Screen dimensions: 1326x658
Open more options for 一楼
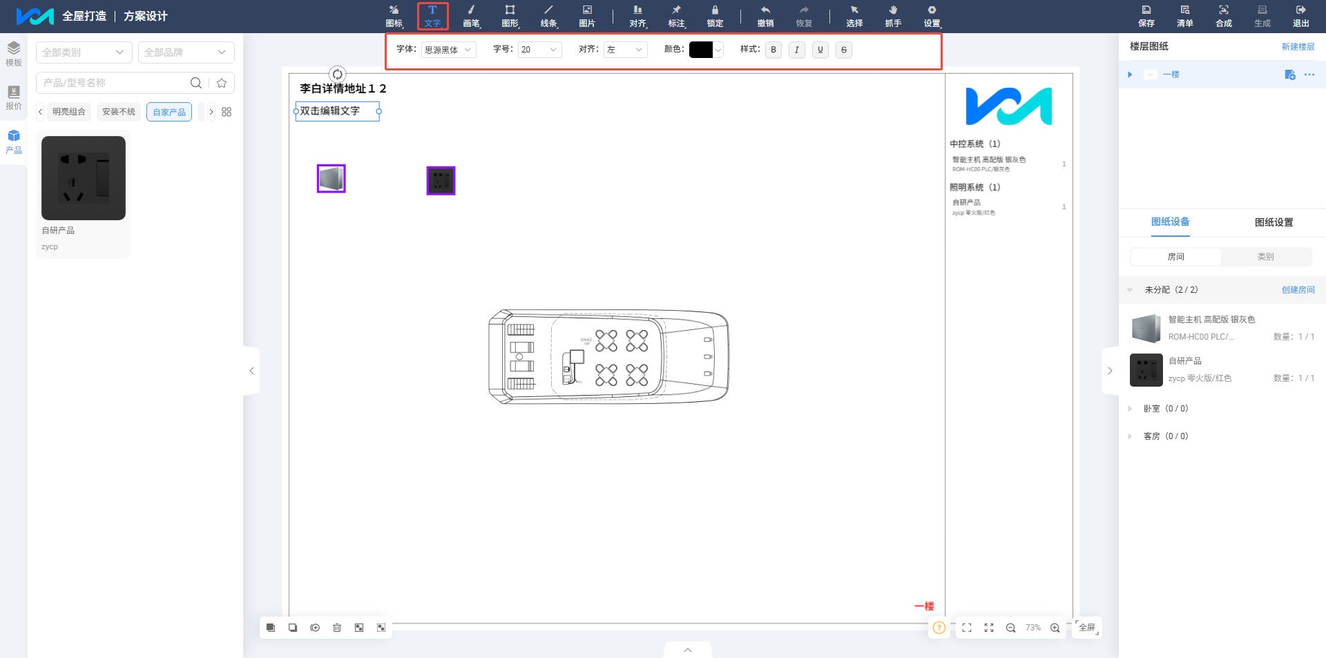[x=1309, y=75]
